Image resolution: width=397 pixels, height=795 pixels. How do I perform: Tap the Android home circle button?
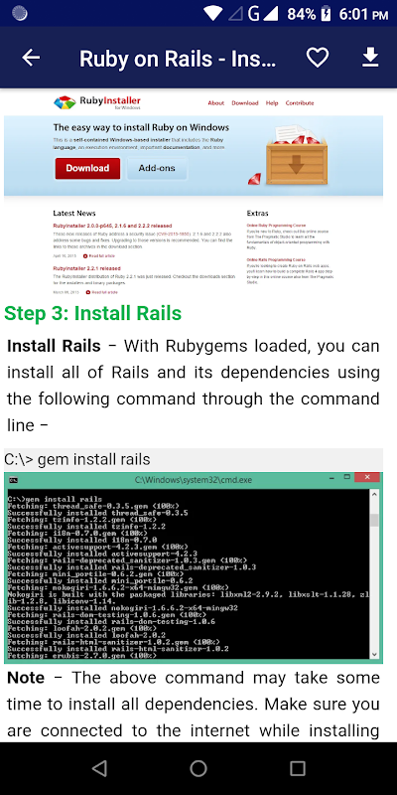click(198, 768)
